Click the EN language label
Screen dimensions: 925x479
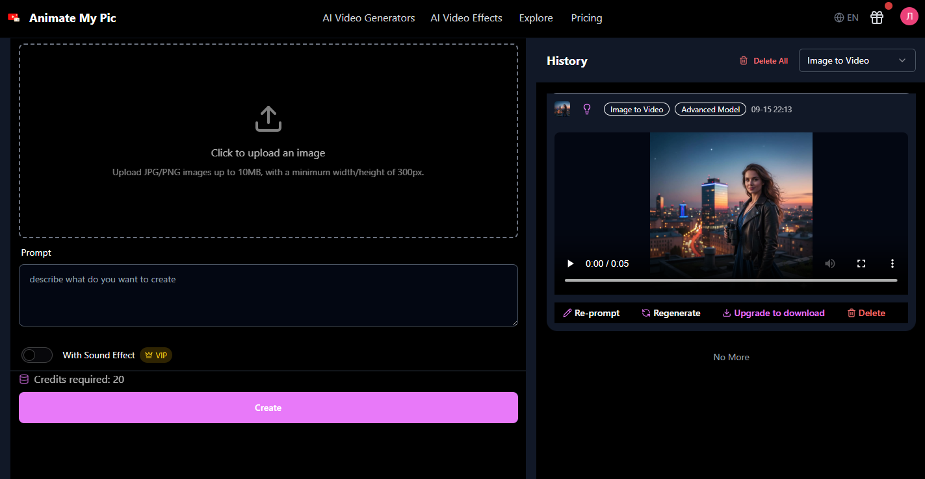[853, 18]
